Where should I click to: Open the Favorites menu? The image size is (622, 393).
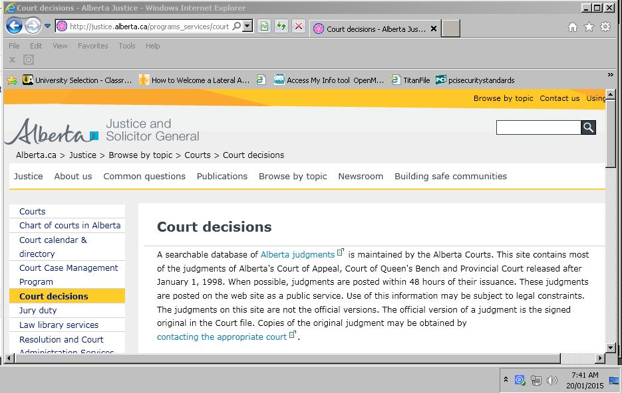[92, 46]
